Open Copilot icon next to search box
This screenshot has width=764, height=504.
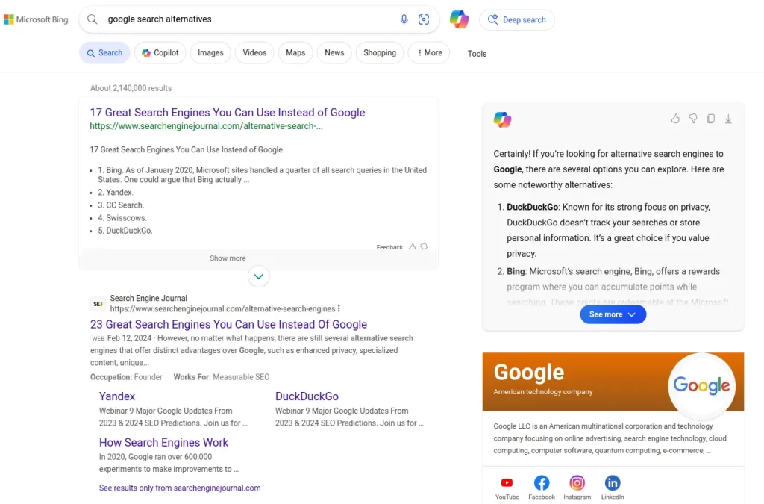tap(459, 19)
